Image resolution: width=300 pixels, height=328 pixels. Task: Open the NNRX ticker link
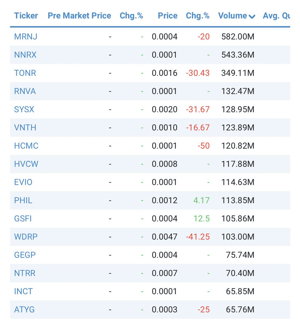25,55
